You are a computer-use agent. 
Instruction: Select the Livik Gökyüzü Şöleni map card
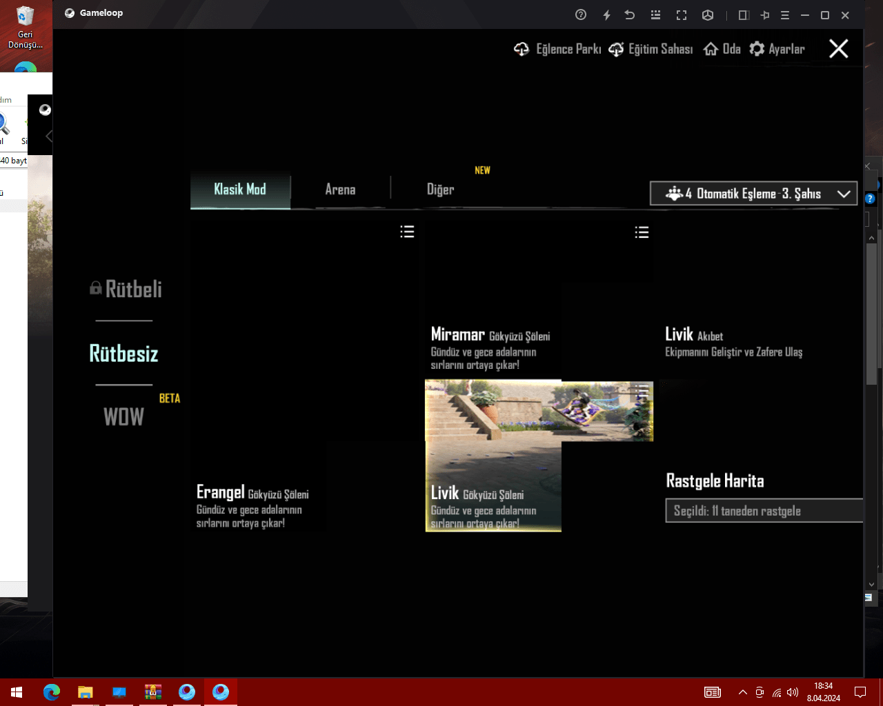539,456
